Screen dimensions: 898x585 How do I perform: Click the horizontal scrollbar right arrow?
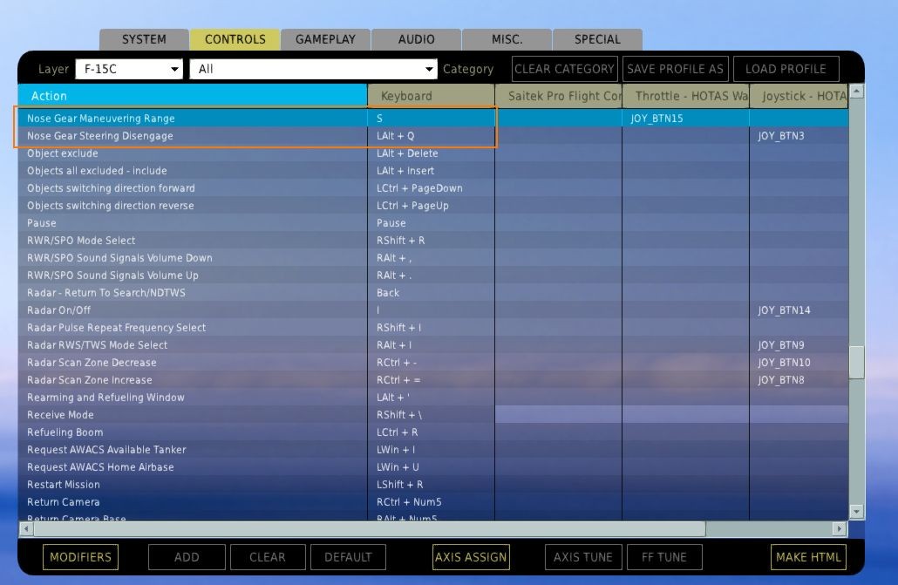[840, 528]
